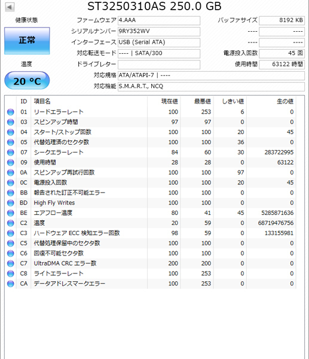Select the UltraDMA CRC エラー数 attribute name

pos(65,263)
